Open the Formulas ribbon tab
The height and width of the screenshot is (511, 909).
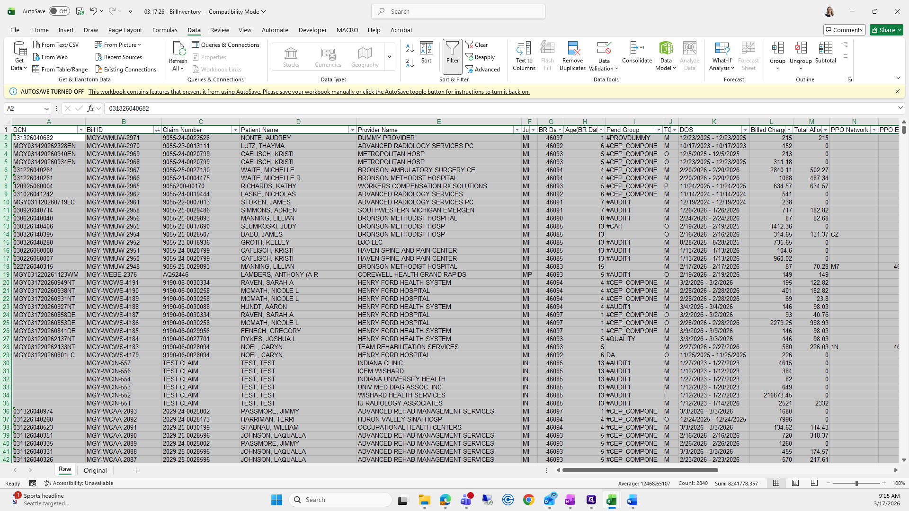click(x=165, y=30)
